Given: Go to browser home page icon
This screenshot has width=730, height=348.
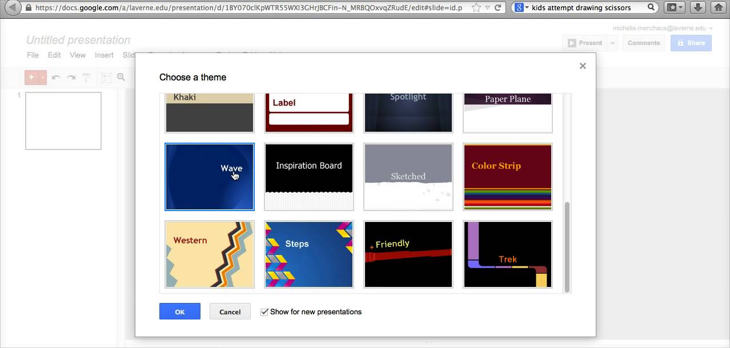Looking at the screenshot, I should click(718, 7).
